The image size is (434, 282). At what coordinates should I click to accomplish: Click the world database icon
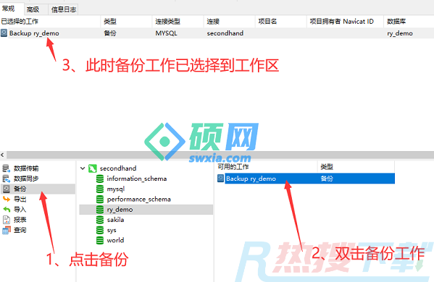point(100,240)
